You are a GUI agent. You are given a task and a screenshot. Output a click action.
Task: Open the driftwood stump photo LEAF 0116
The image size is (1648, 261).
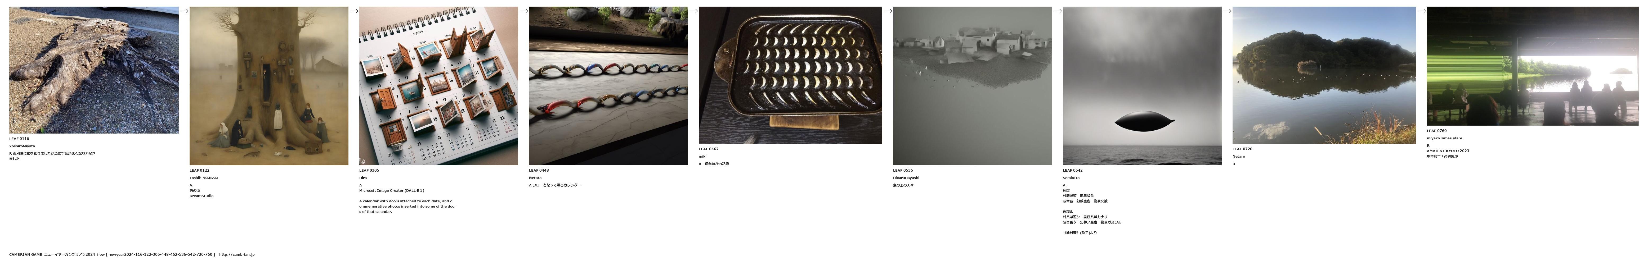click(x=94, y=70)
